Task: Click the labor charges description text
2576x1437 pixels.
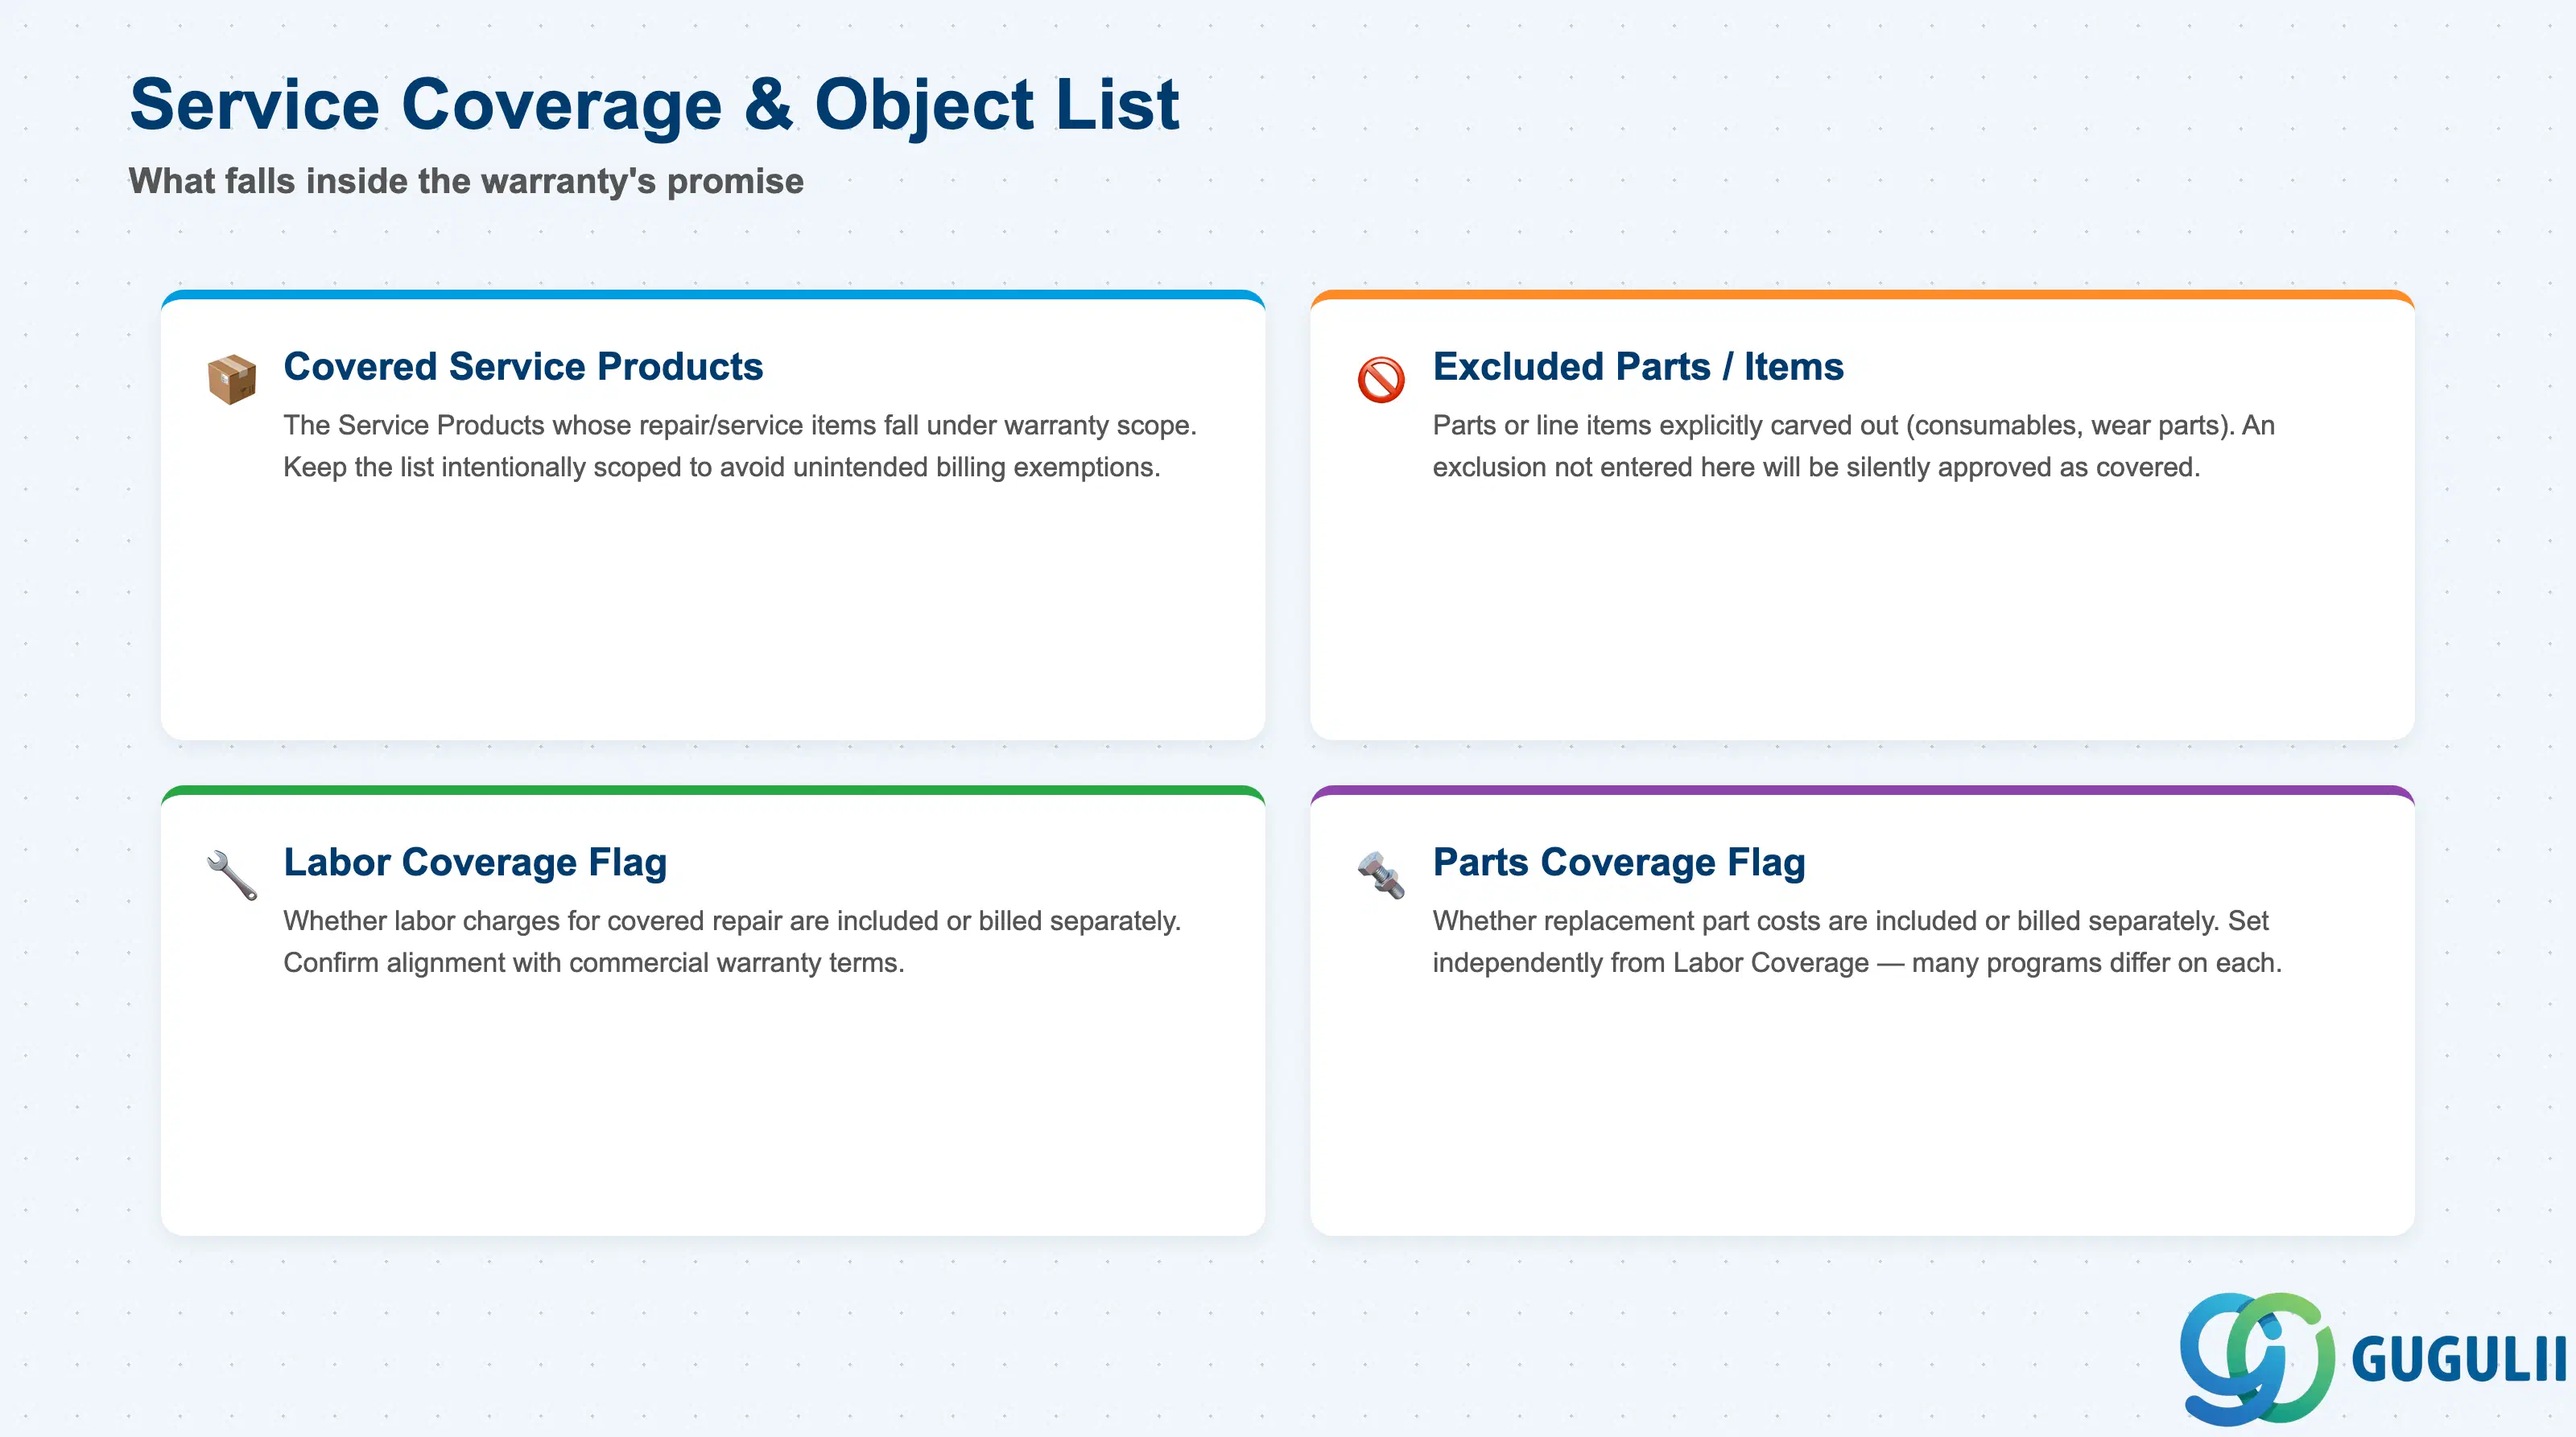Action: pyautogui.click(x=732, y=941)
